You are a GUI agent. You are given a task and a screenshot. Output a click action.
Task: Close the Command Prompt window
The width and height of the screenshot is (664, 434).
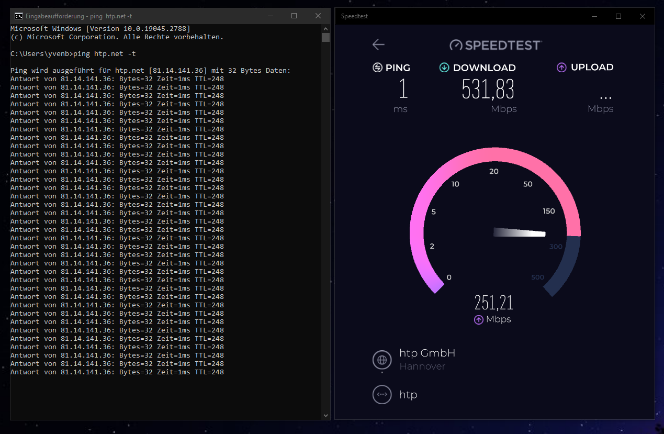click(x=318, y=16)
